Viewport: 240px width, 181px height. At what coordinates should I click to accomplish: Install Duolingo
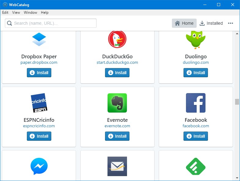196,73
